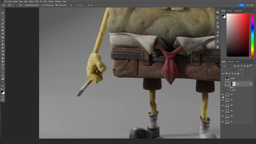Screen dimensions: 256x144
Task: Select the Pen tool
Action: click(3, 65)
